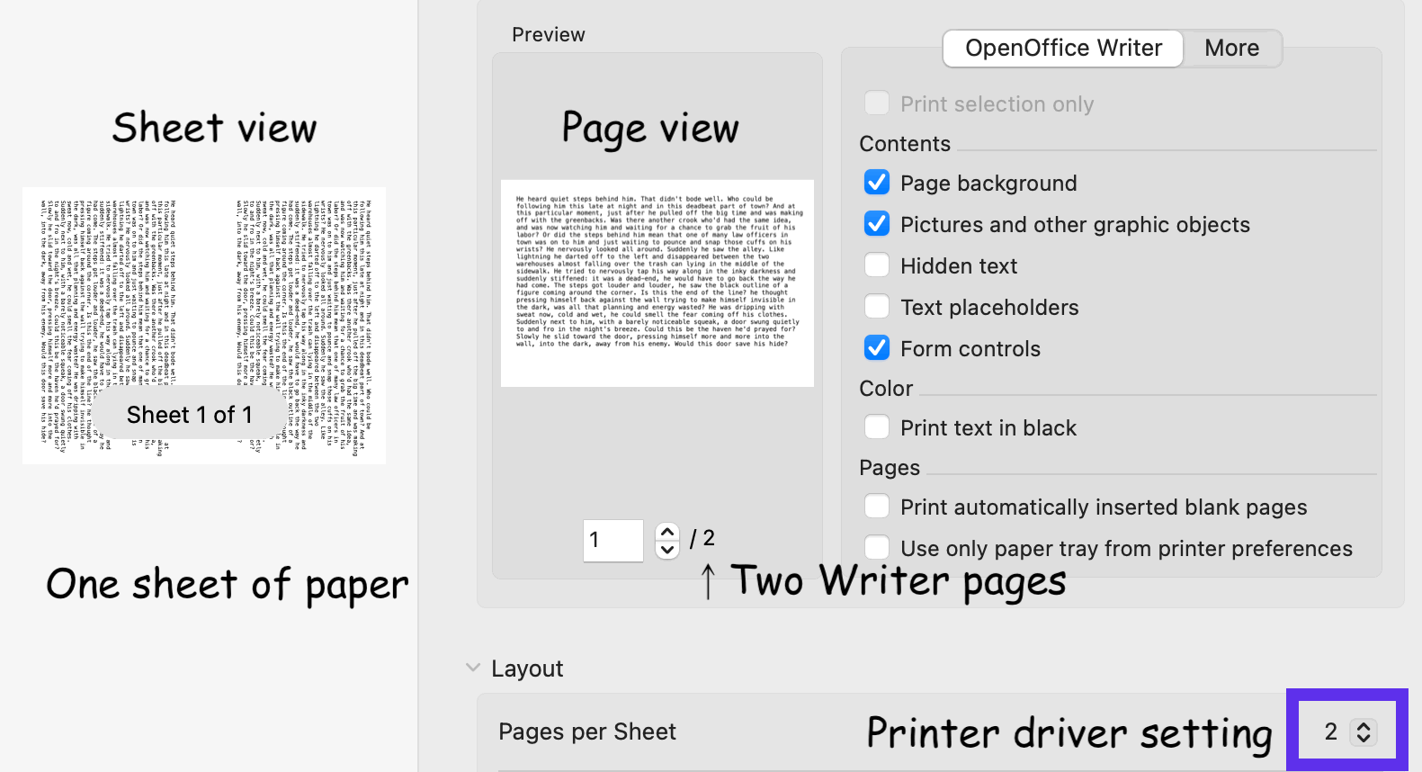
Task: Click the Contents section heading
Action: click(x=905, y=144)
